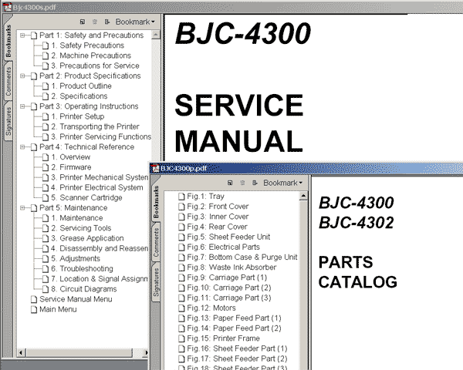The image size is (463, 370).
Task: Open Bookmark dropdown menu in Bjc4300s window
Action: point(135,22)
